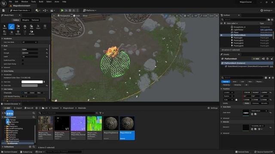The width and height of the screenshot is (275, 154).
Task: Browse to static mesh asset in Content Browser icon
Action: [x=256, y=114]
